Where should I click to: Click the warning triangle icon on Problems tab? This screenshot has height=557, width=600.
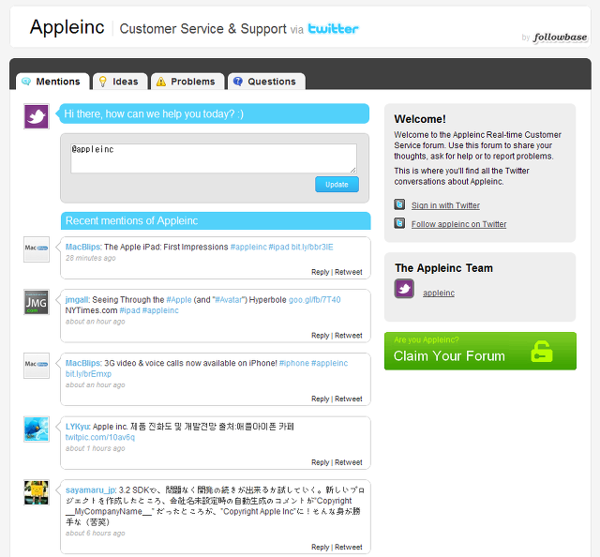[161, 82]
